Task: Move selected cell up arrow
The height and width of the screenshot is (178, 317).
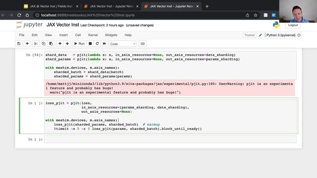Action: point(60,44)
